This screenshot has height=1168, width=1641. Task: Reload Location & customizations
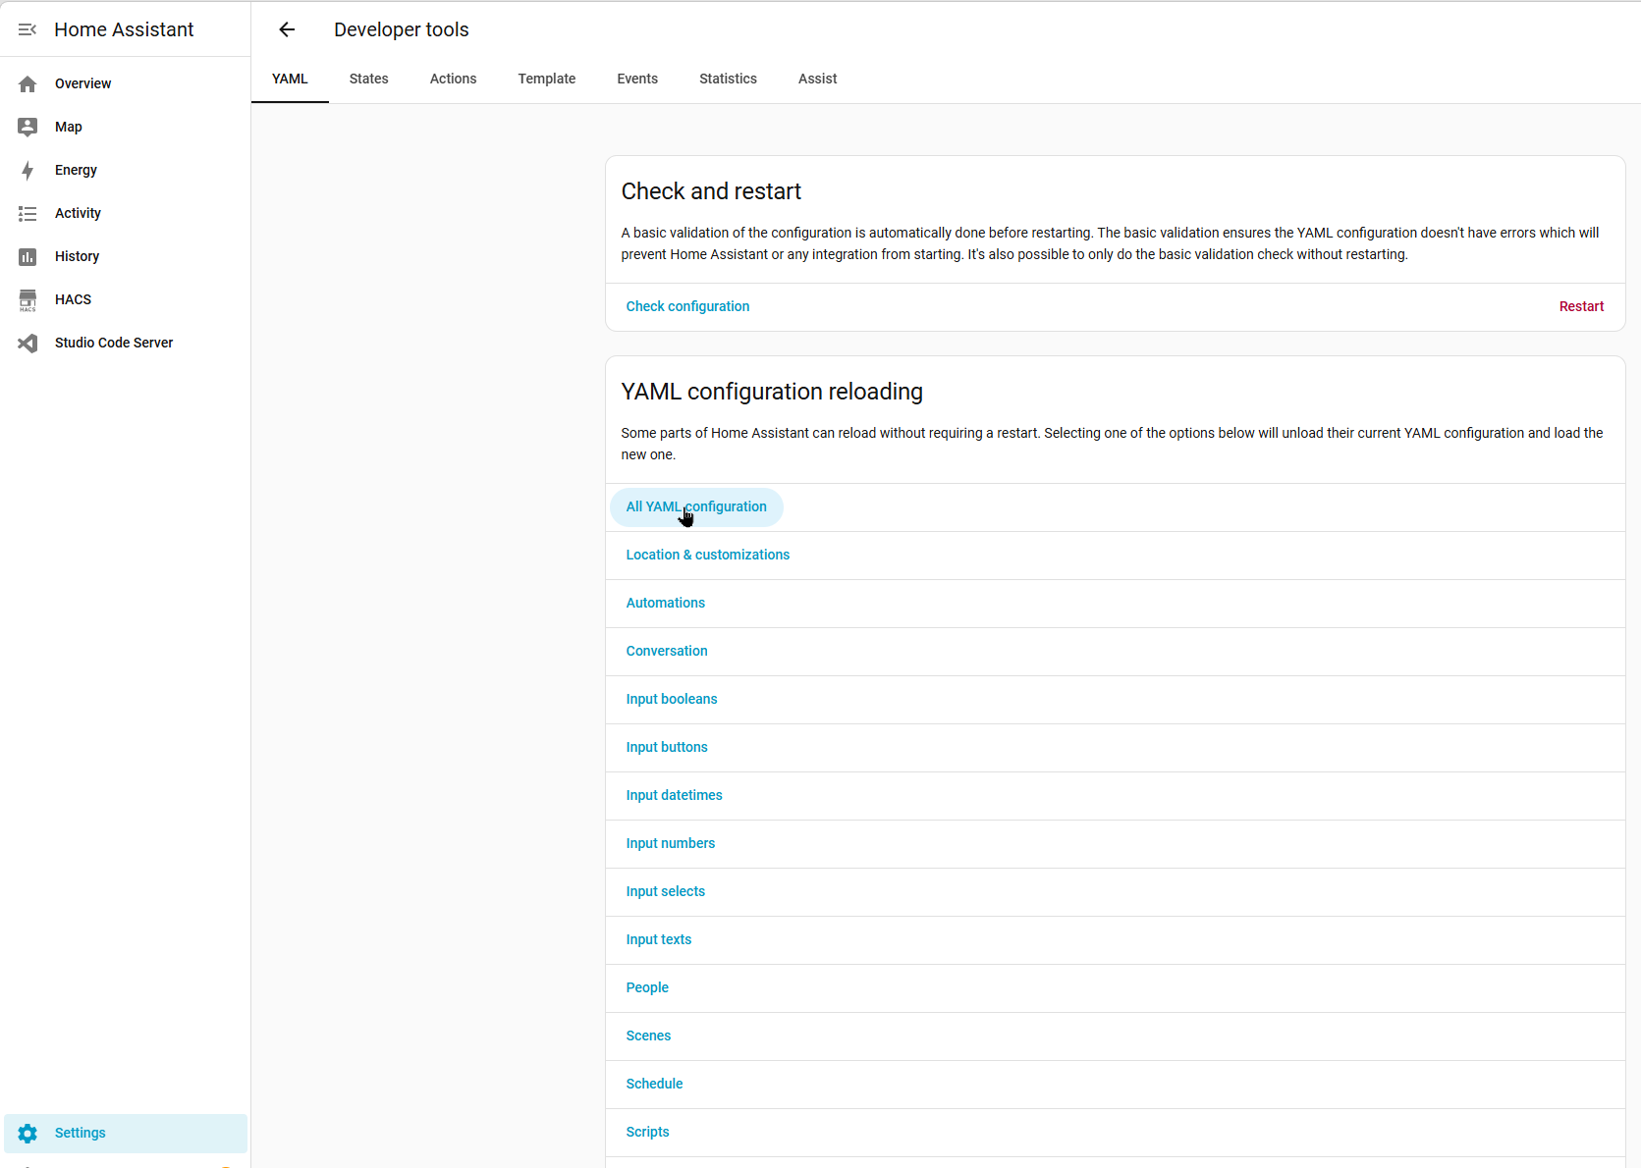coord(707,555)
